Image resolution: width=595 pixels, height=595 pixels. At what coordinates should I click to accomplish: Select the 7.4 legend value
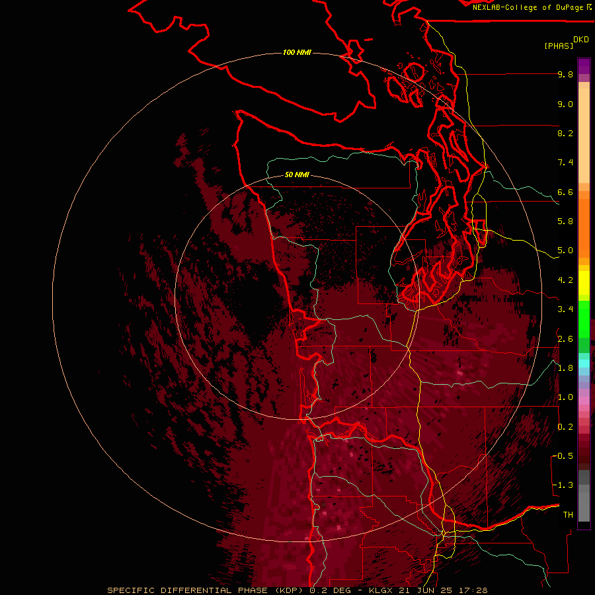565,163
